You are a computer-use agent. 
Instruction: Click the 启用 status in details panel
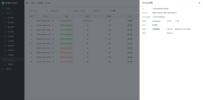tap(155, 25)
